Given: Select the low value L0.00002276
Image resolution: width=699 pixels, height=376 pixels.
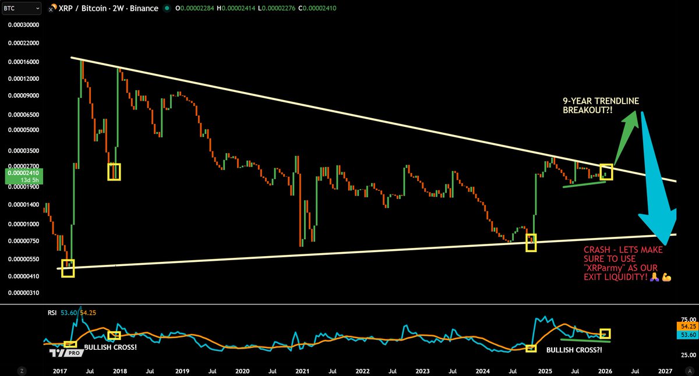Looking at the screenshot, I should [x=277, y=9].
